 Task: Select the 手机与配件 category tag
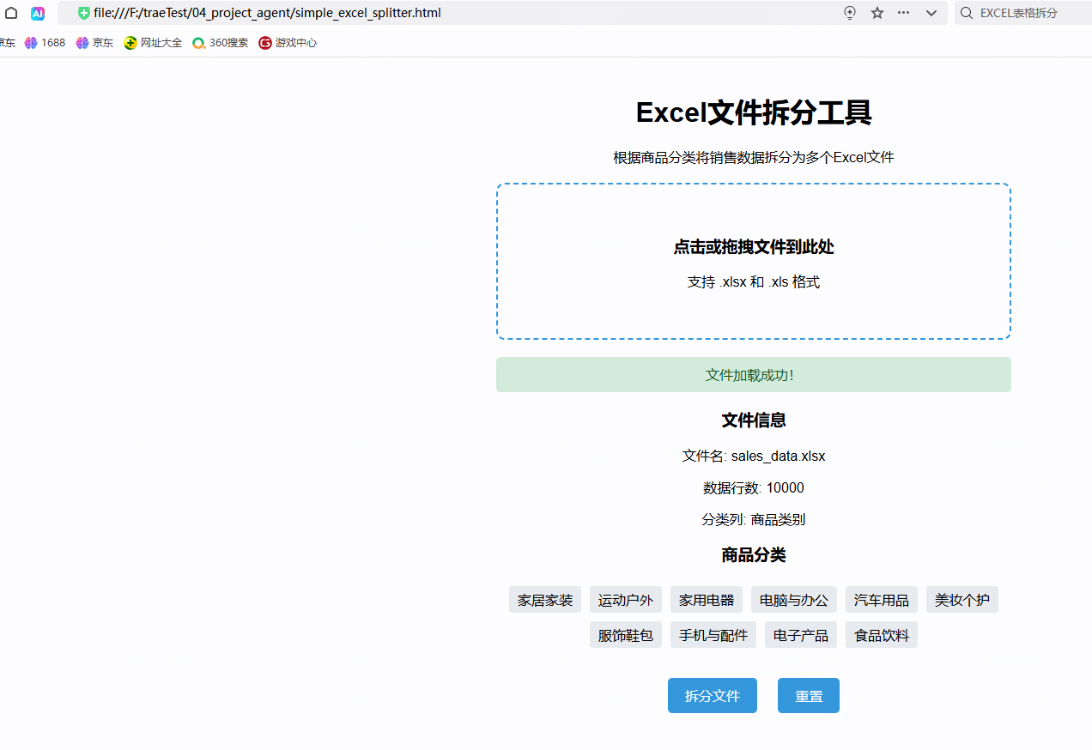(x=713, y=635)
